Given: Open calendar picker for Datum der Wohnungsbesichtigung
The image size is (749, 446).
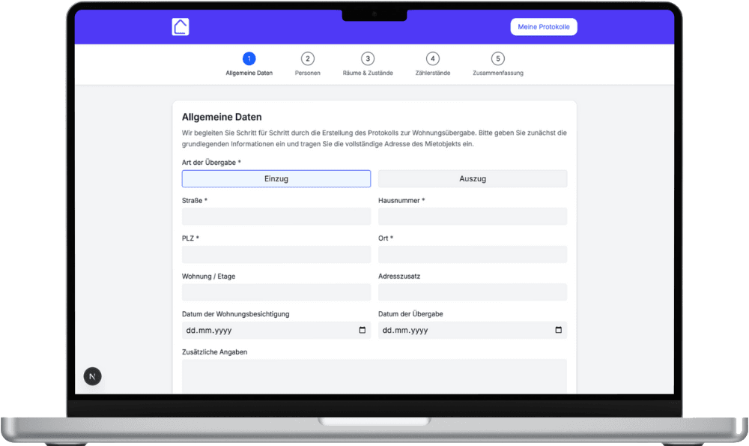Looking at the screenshot, I should (363, 330).
